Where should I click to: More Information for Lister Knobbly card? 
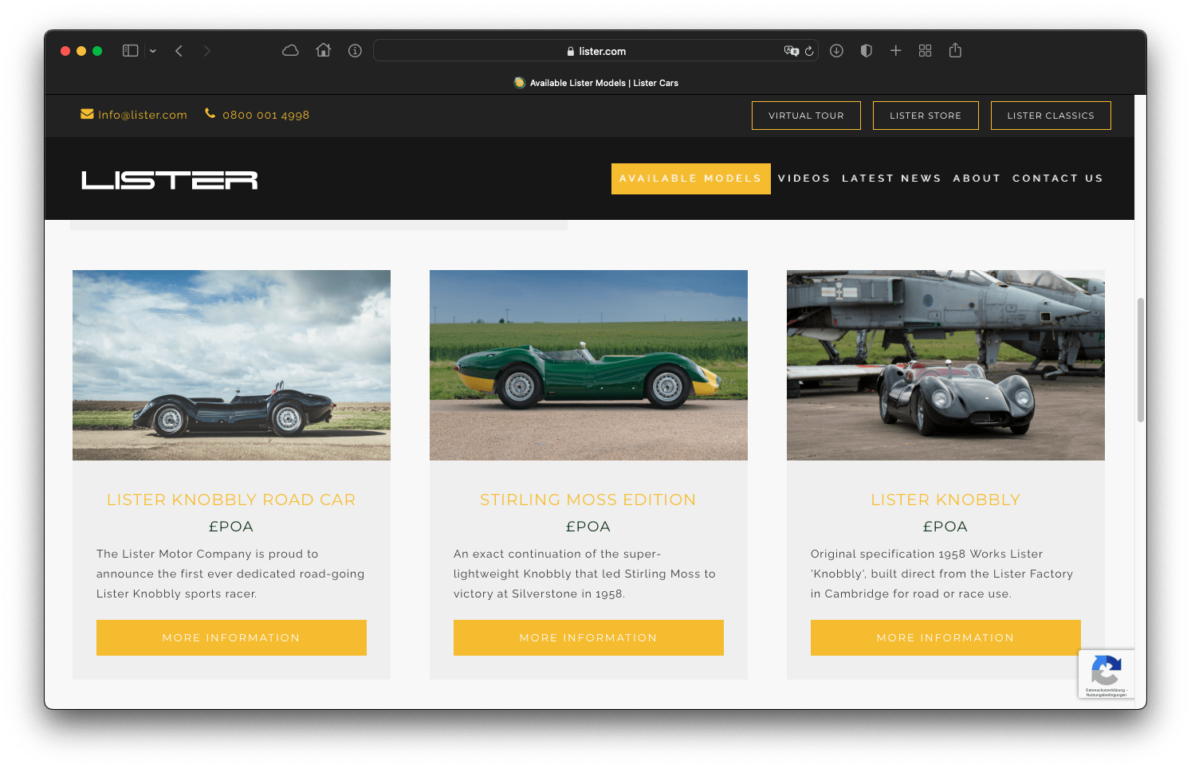pos(945,637)
